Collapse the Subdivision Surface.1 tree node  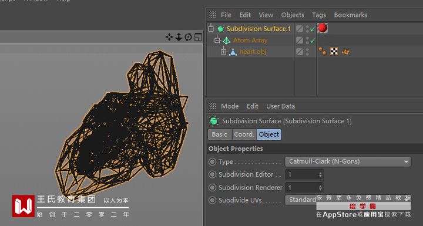point(211,29)
